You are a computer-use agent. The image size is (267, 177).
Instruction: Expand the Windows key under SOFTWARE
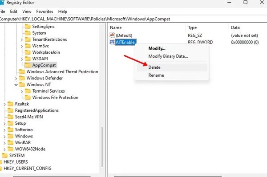pos(4,137)
